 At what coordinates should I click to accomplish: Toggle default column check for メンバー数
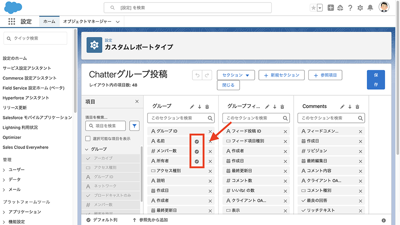pos(196,151)
